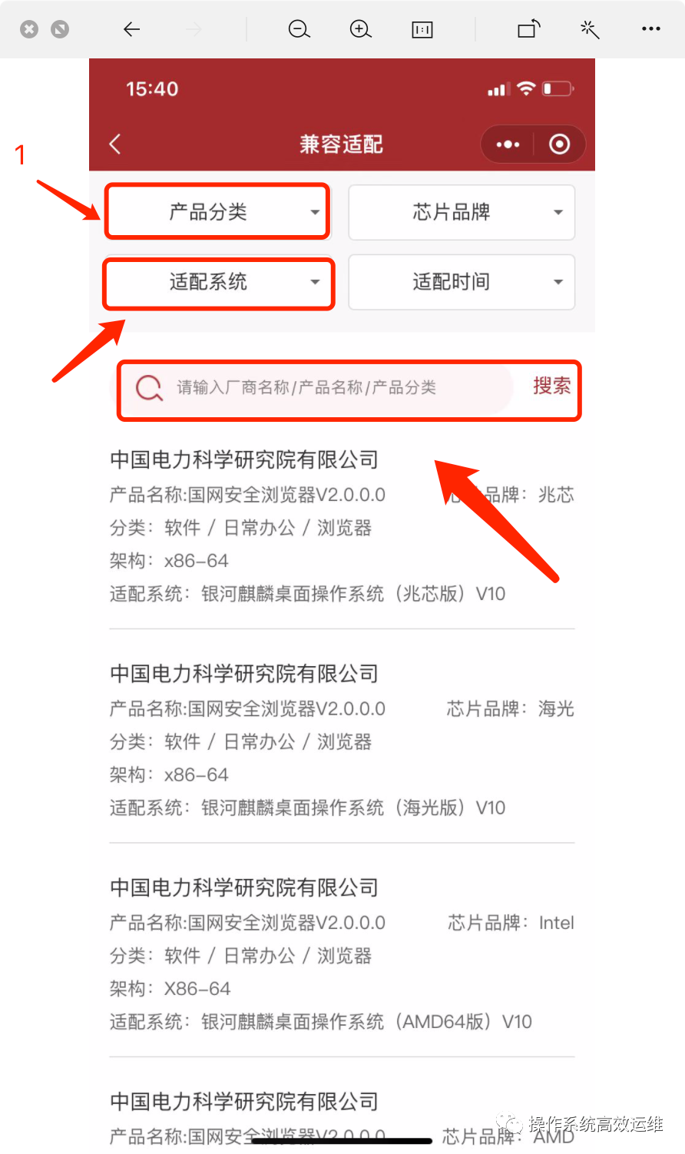Click the back arrow in viewer toolbar
Screen dimensions: 685x1154
[x=132, y=29]
